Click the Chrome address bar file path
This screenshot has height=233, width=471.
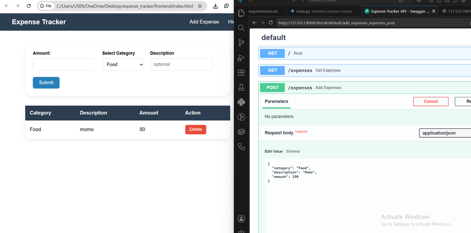click(x=125, y=6)
